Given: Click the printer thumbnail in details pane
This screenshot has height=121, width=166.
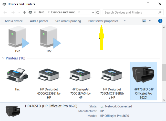Looking at the screenshot, I should click(13, 111).
